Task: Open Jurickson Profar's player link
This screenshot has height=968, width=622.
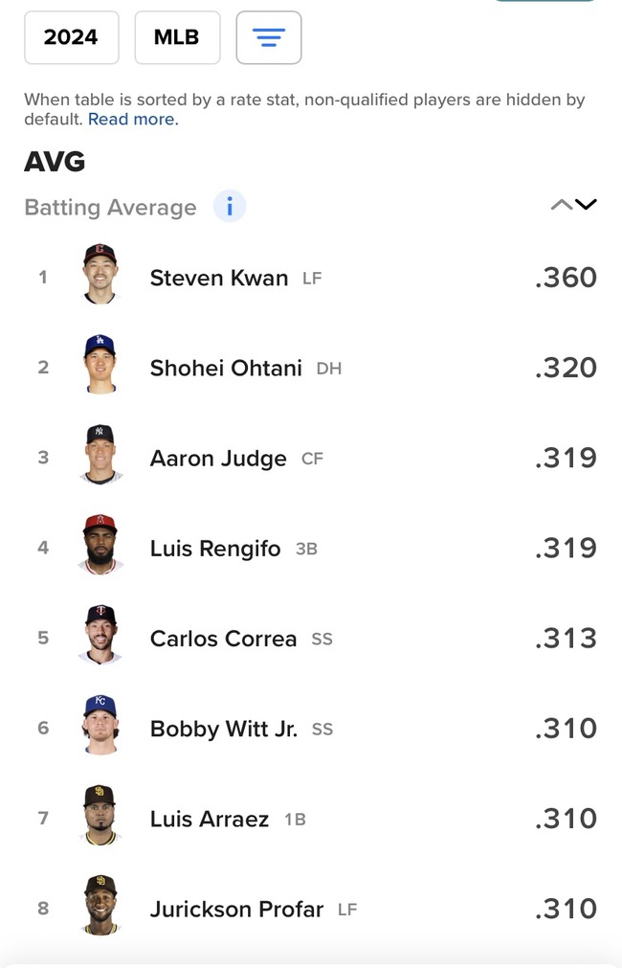Action: coord(236,909)
